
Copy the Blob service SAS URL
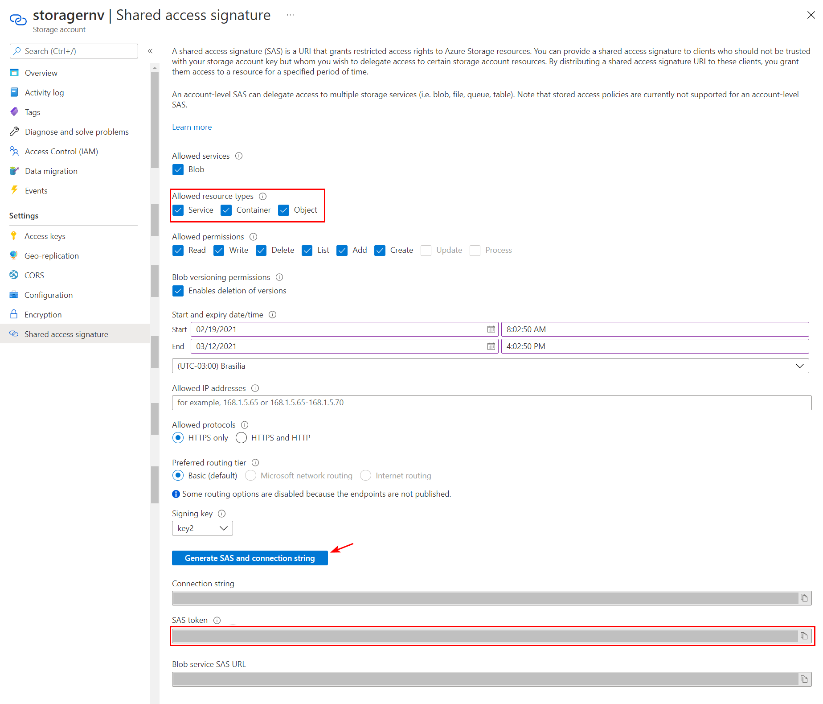coord(804,679)
